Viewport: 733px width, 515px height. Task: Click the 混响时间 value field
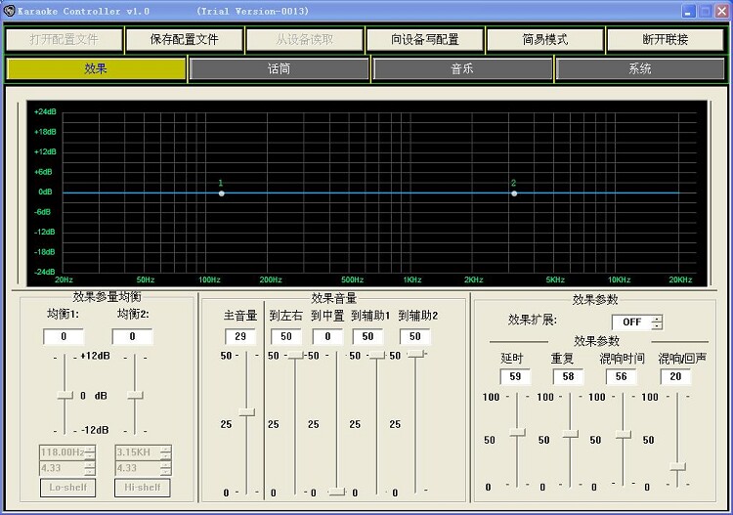(621, 376)
